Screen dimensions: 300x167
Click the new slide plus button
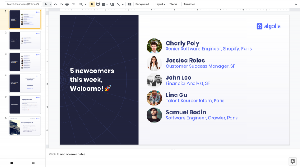pos(45,4)
